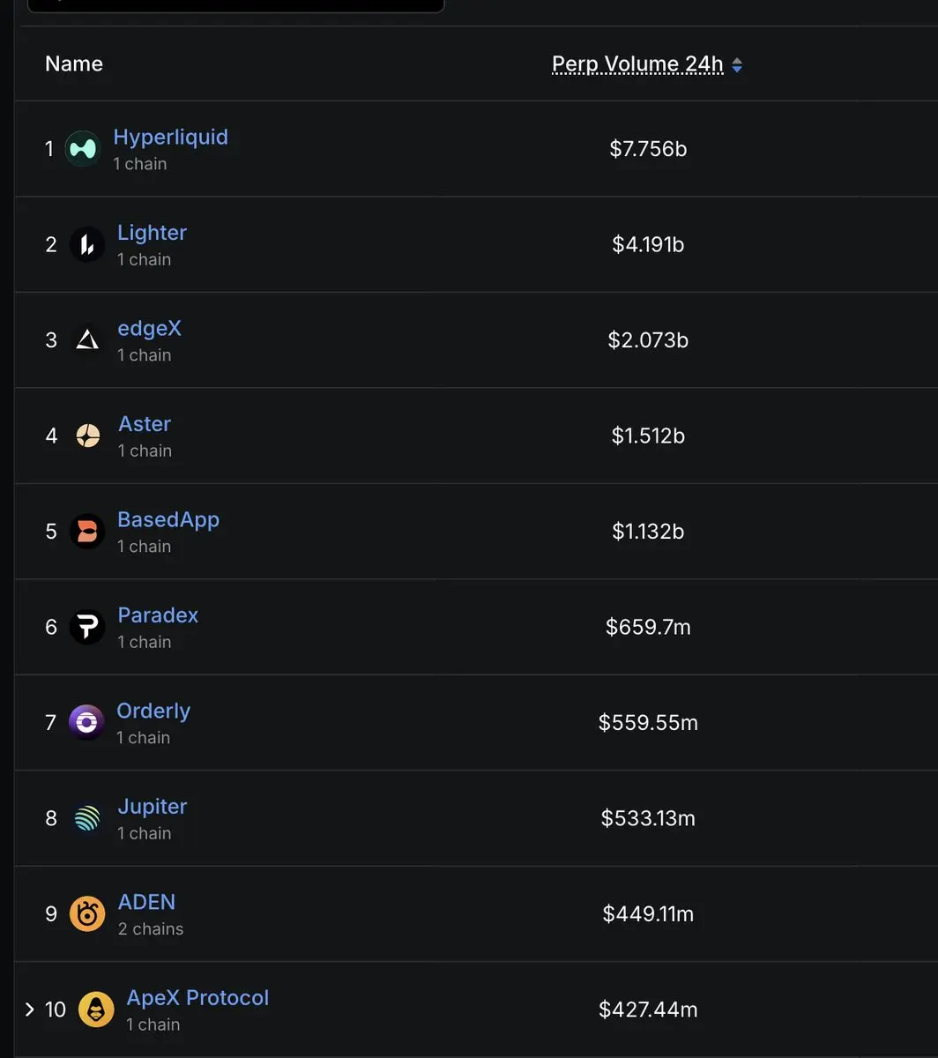The height and width of the screenshot is (1058, 938).
Task: Click the edgeX triangle logo icon
Action: 87,339
